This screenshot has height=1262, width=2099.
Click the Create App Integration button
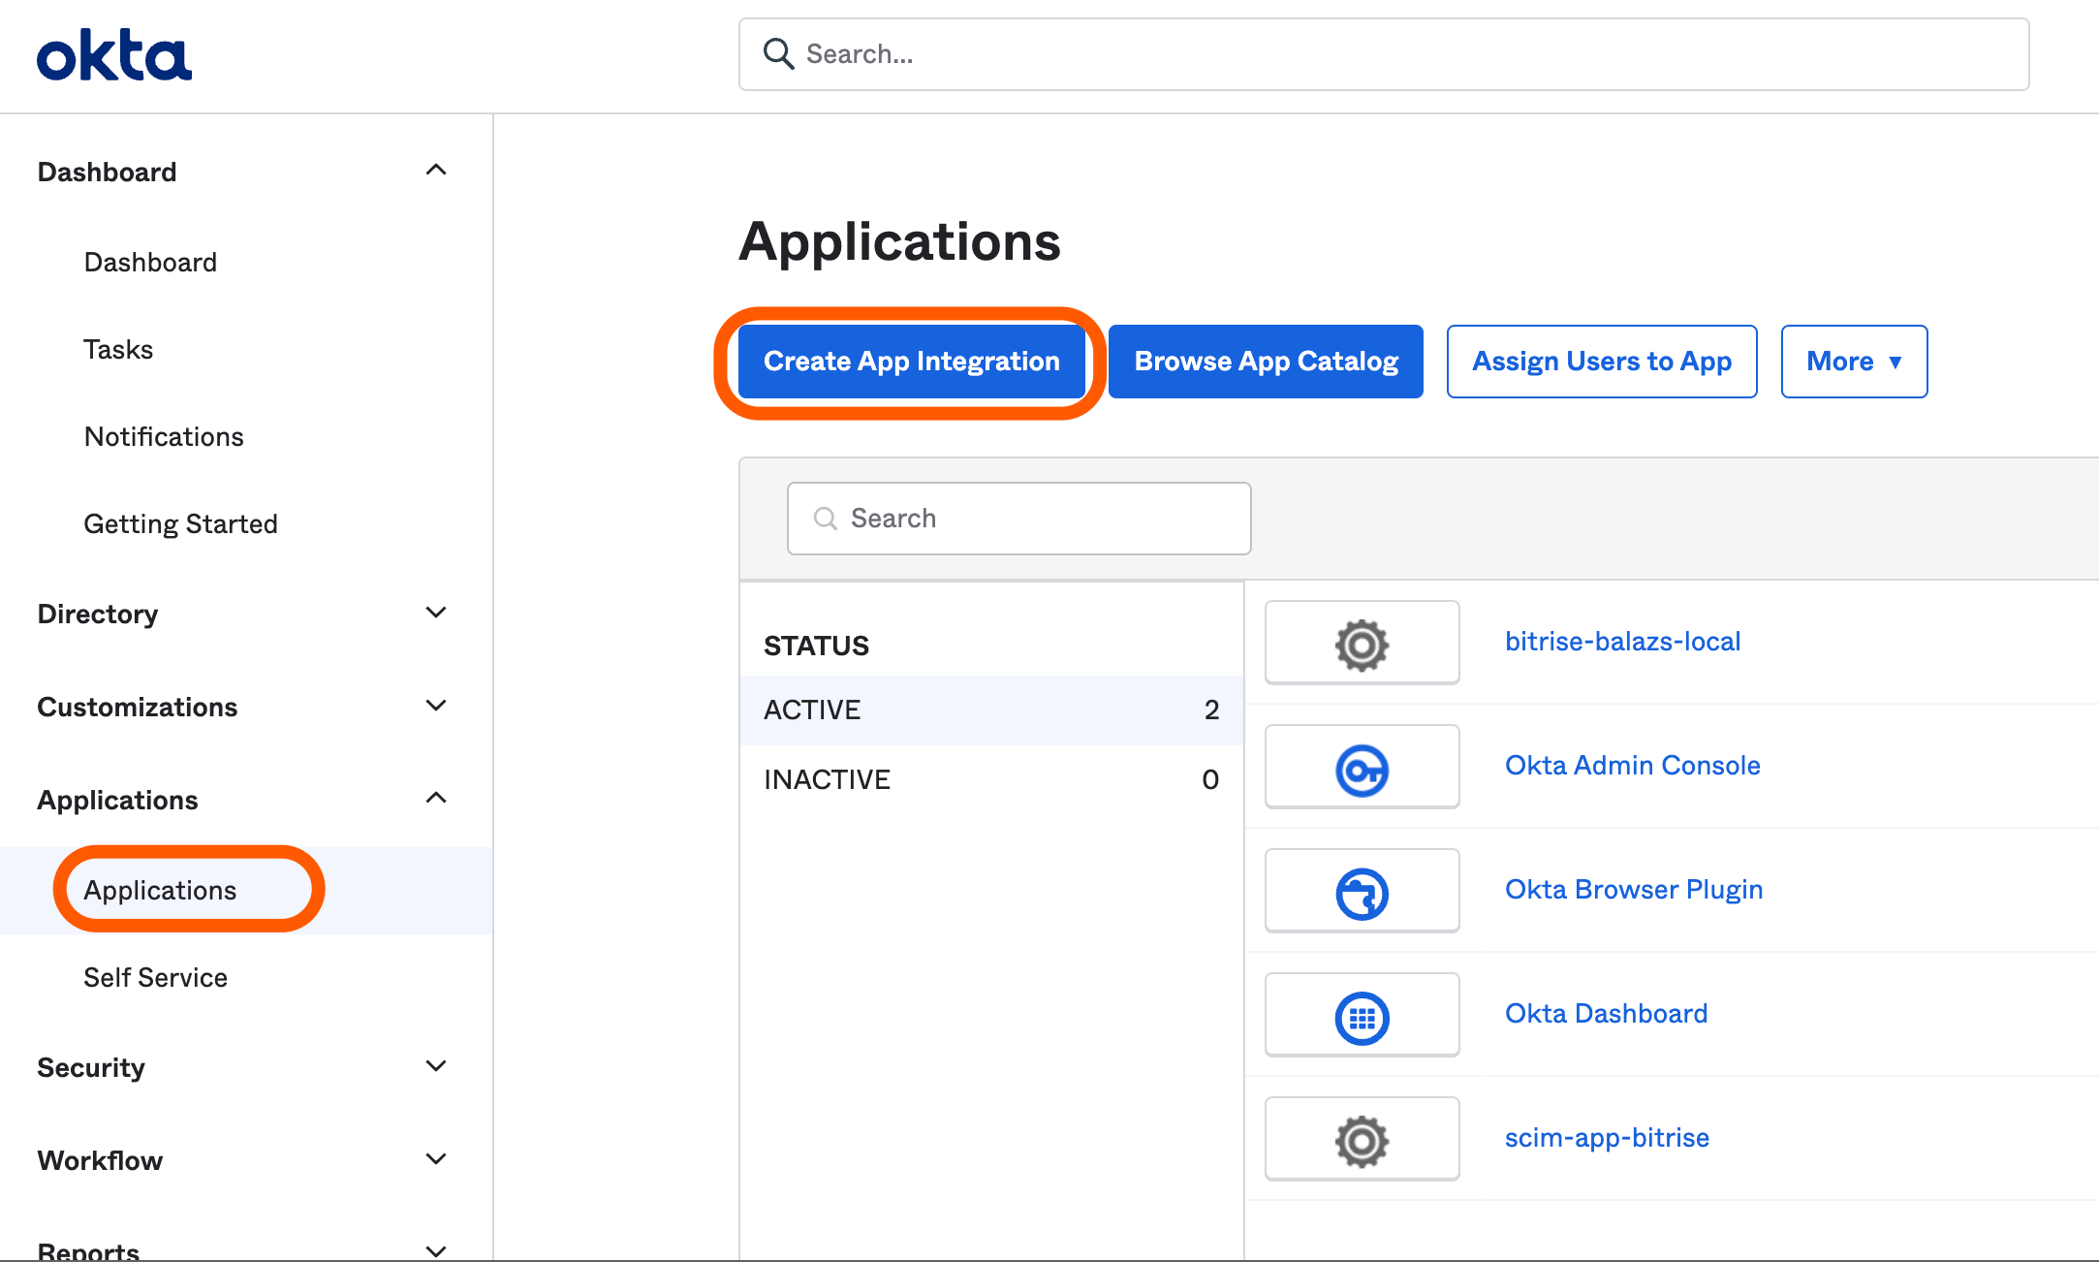click(911, 361)
